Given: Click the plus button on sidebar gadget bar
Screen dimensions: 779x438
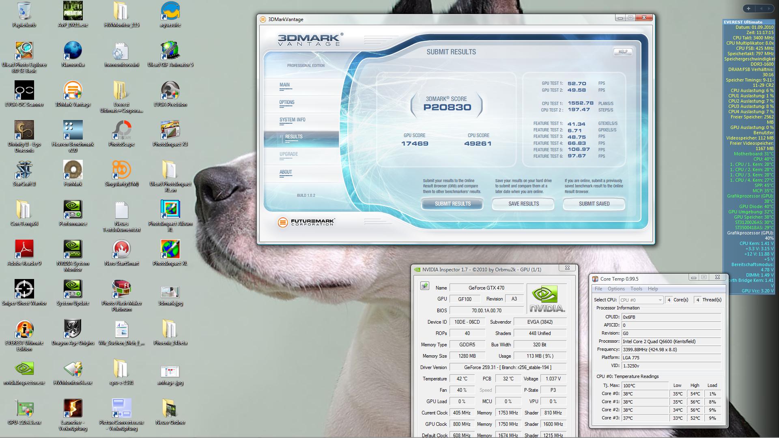Looking at the screenshot, I should pos(748,9).
